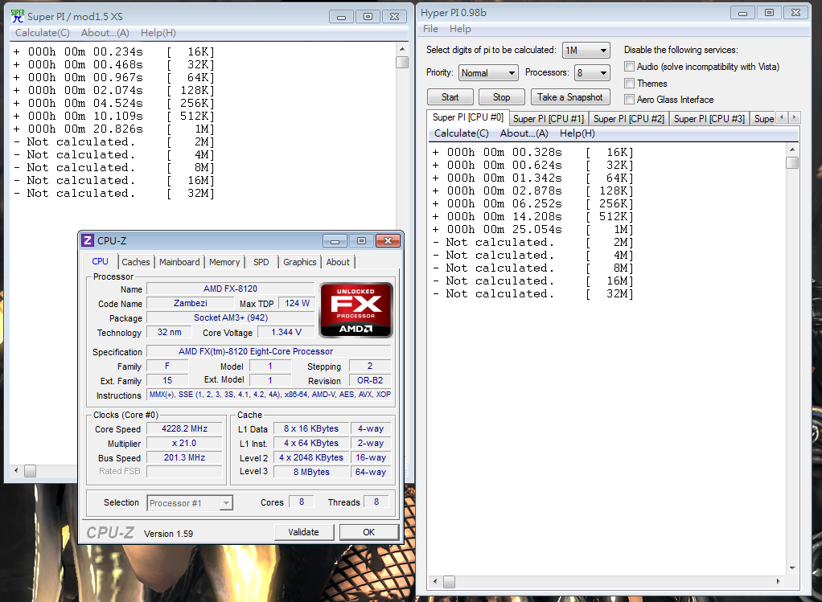Image resolution: width=822 pixels, height=602 pixels.
Task: Select the Super PI [CPU #0] tab
Action: point(467,117)
